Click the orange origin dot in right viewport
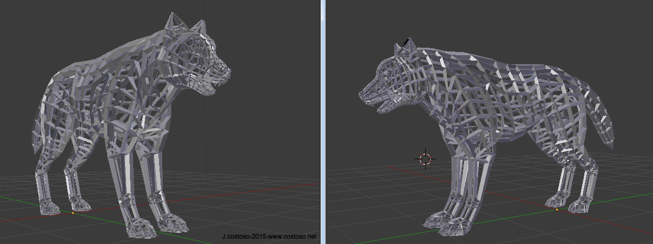 pyautogui.click(x=557, y=209)
